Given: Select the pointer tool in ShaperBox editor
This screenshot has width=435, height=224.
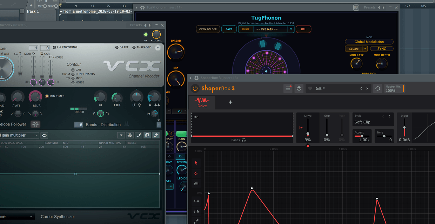Looking at the screenshot, I should (x=196, y=163).
